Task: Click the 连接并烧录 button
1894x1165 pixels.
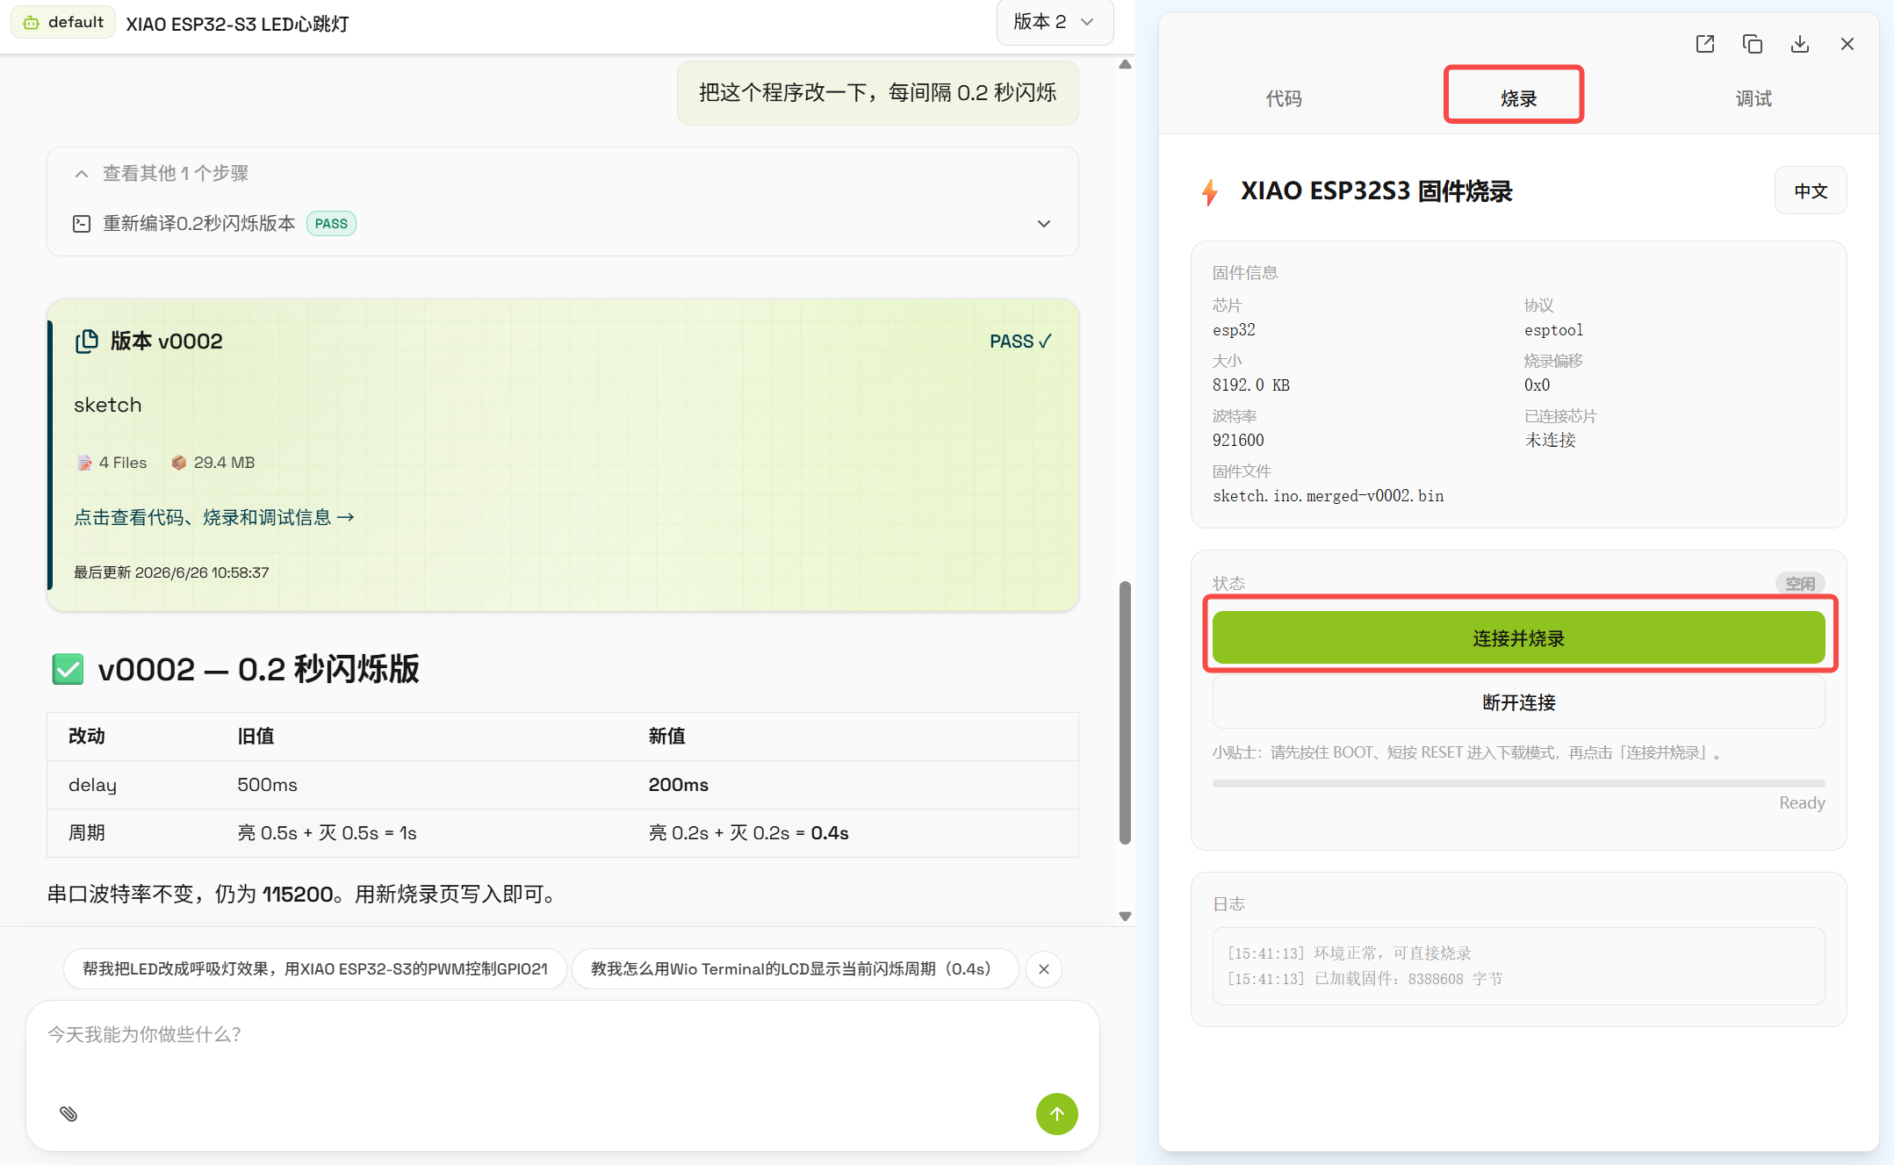Action: [1518, 638]
